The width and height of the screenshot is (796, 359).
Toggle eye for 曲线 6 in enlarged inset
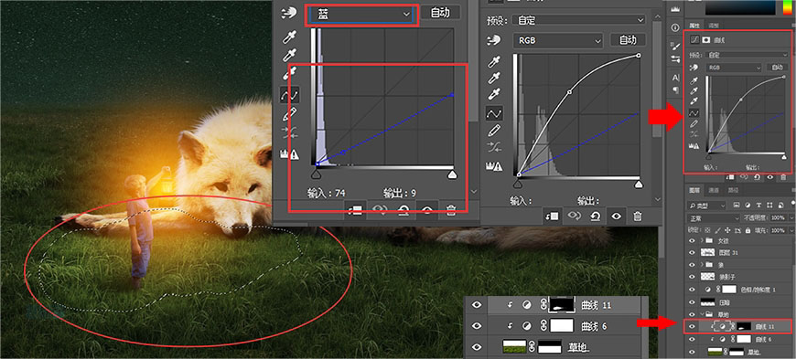(476, 326)
